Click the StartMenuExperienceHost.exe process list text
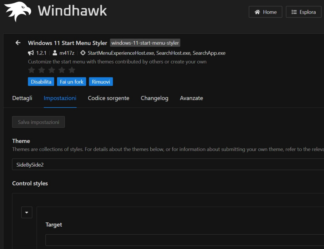Viewport: 324px width, 249px height. 156,53
